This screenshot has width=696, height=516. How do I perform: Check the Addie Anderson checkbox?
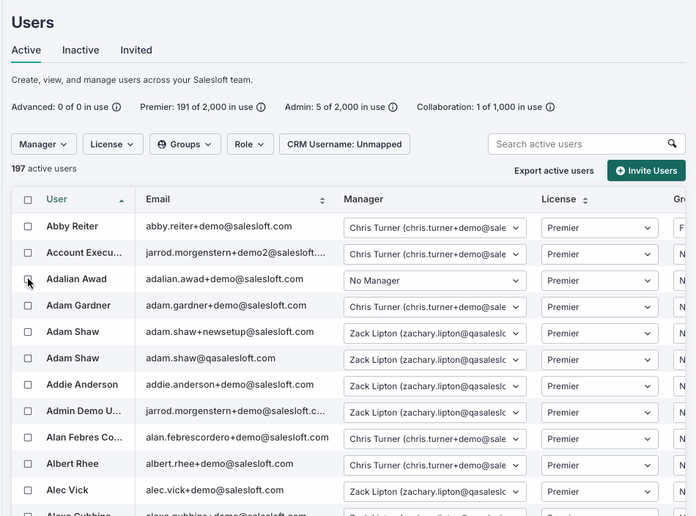click(28, 385)
